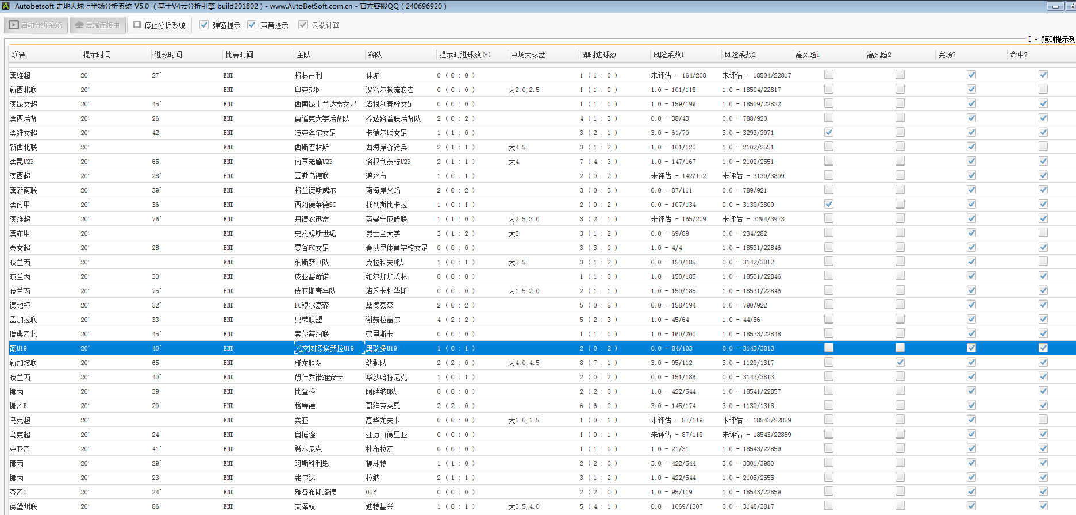The height and width of the screenshot is (515, 1076).
Task: Toggle the 云端计算 cloud computing checkbox
Action: coord(303,25)
